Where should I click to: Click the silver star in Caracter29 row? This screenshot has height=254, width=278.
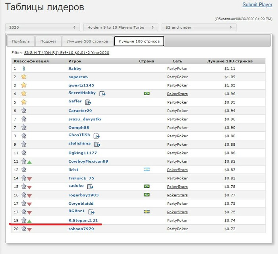click(24, 110)
